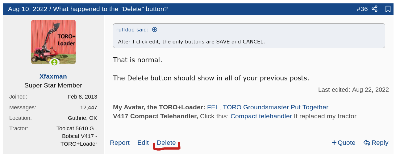Click the plus Quote button
The width and height of the screenshot is (400, 154).
(x=343, y=143)
